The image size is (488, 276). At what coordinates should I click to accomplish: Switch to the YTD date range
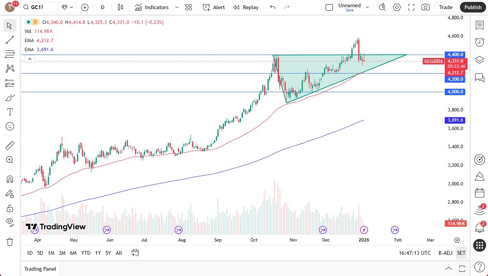[x=86, y=253]
